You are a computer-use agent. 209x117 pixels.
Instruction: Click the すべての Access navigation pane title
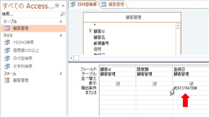click(x=28, y=6)
